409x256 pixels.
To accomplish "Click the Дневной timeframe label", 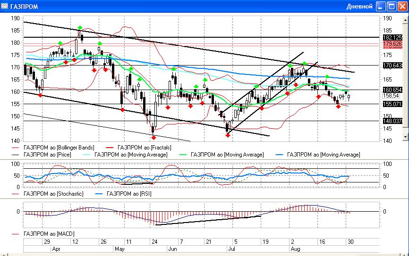I will (359, 6).
